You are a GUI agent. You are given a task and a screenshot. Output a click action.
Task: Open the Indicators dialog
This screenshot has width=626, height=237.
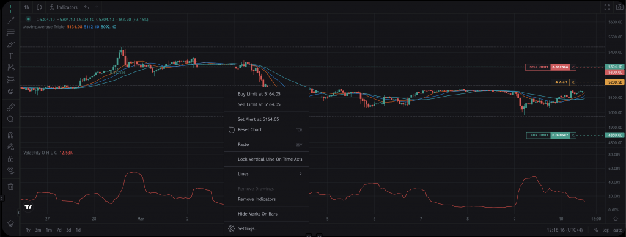coord(64,7)
